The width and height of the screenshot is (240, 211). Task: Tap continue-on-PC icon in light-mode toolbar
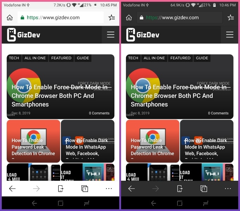point(61,188)
